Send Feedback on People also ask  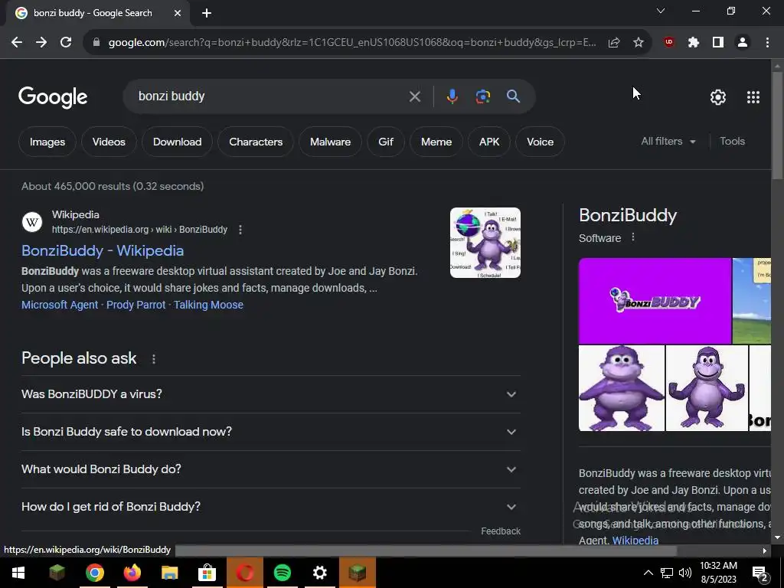[x=501, y=531]
